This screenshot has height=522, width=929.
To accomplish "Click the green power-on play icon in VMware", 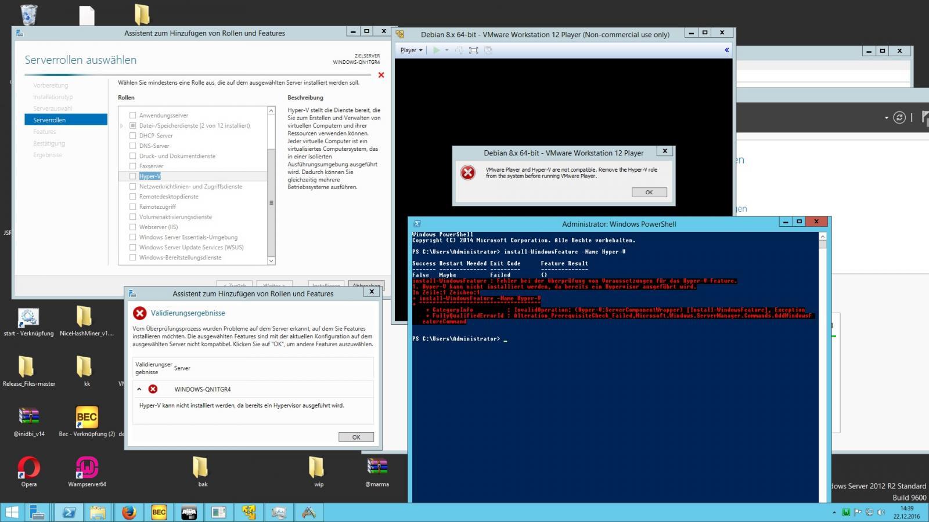I will click(437, 50).
